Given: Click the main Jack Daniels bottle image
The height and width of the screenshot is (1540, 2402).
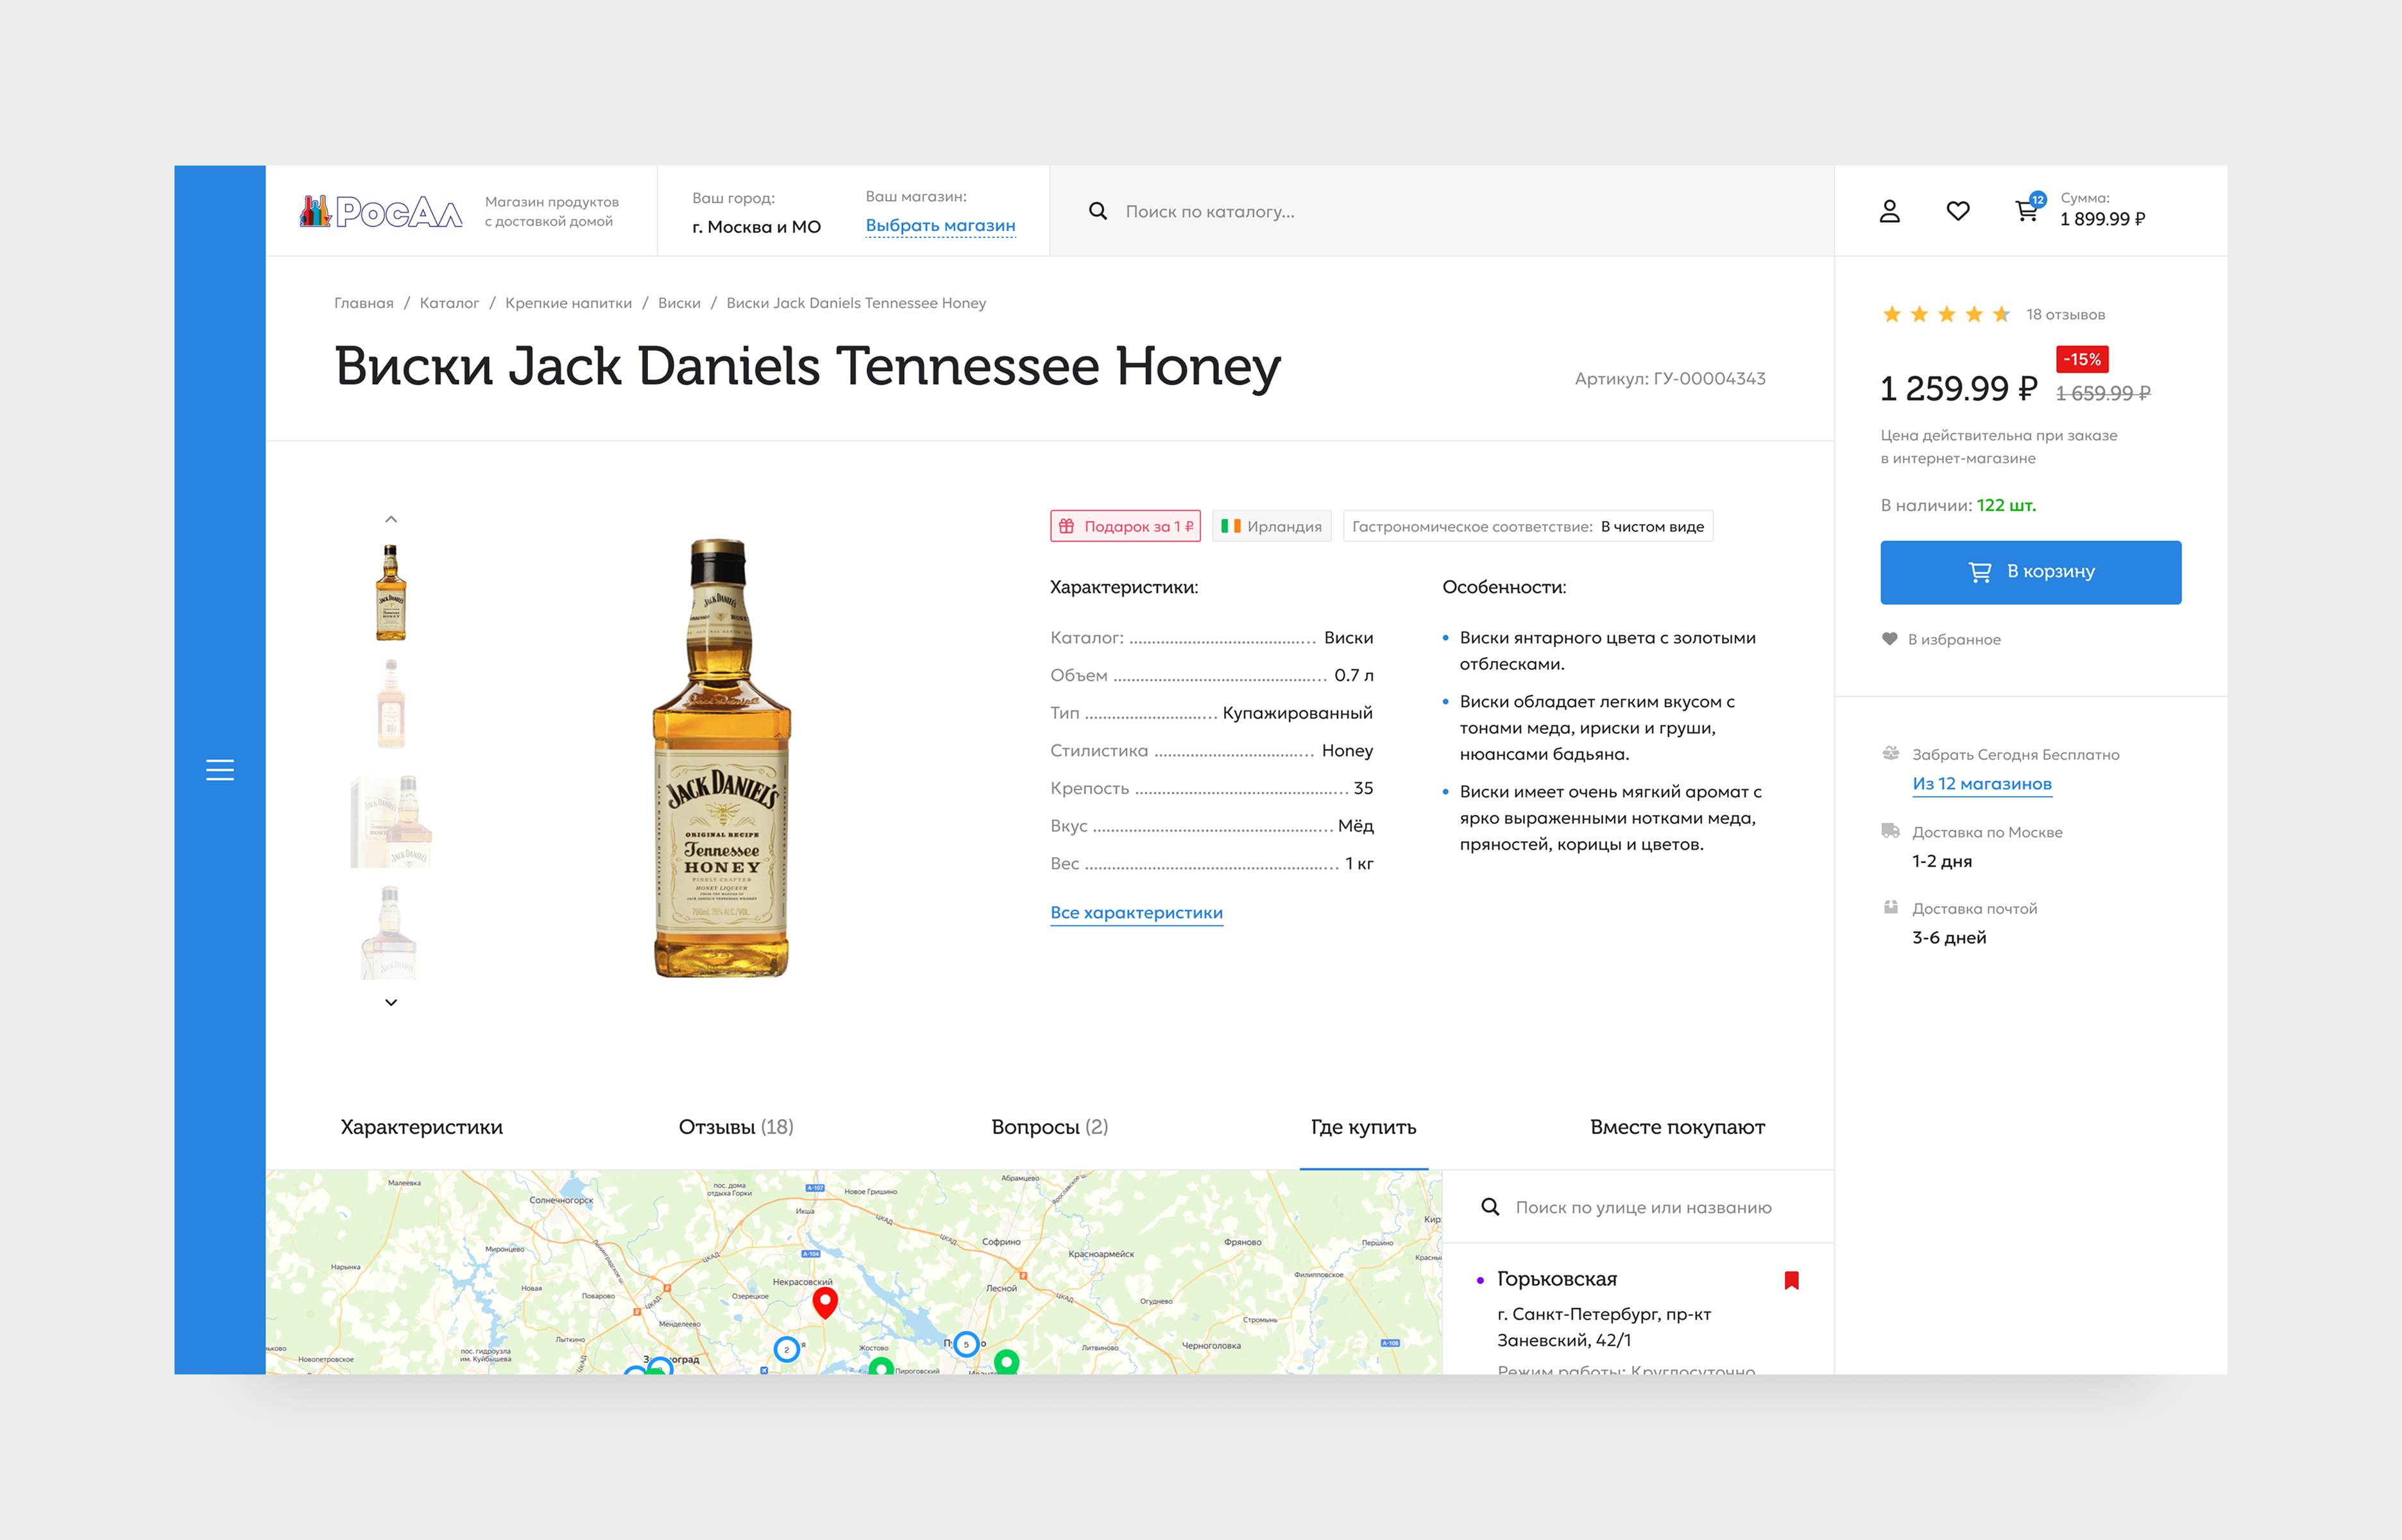Looking at the screenshot, I should (722, 758).
